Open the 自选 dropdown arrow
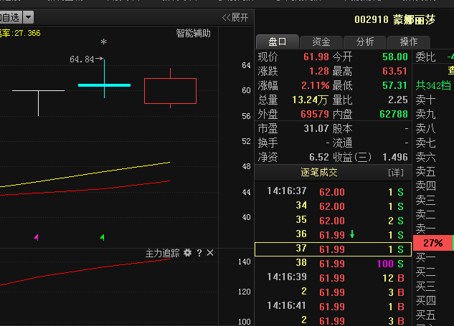Image resolution: width=454 pixels, height=326 pixels. click(29, 17)
